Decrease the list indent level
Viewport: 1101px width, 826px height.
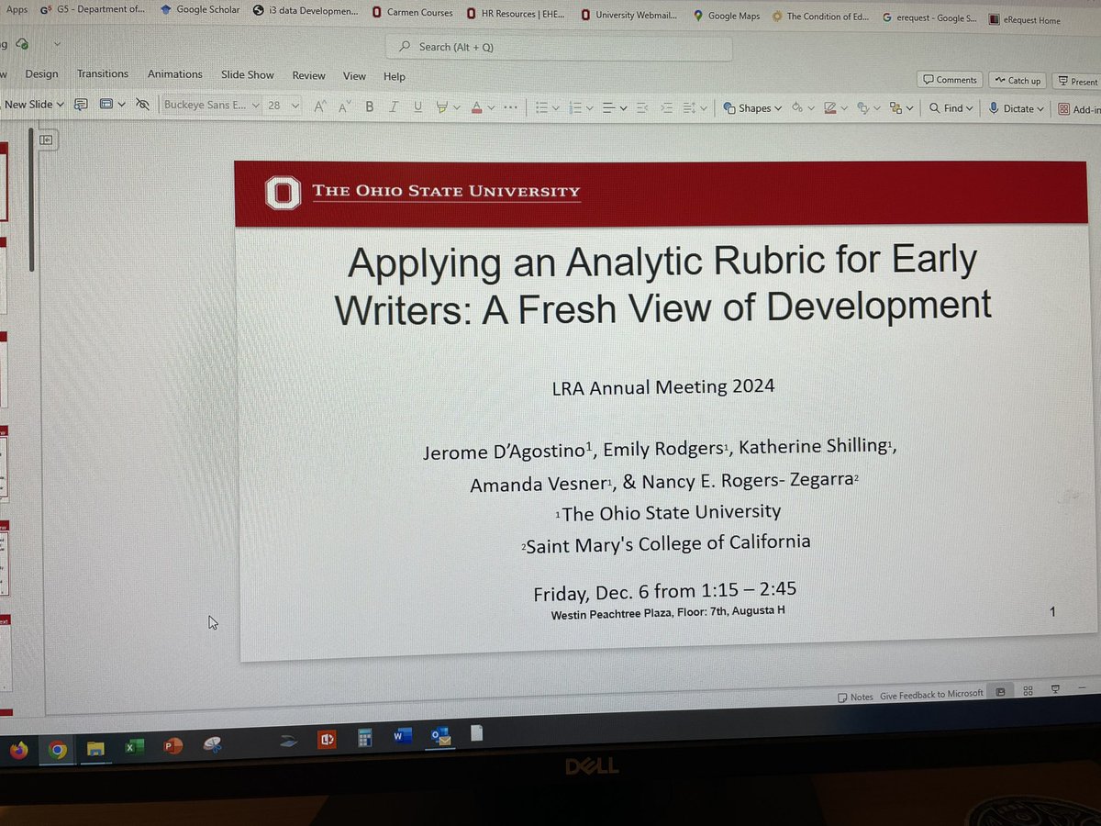[642, 107]
